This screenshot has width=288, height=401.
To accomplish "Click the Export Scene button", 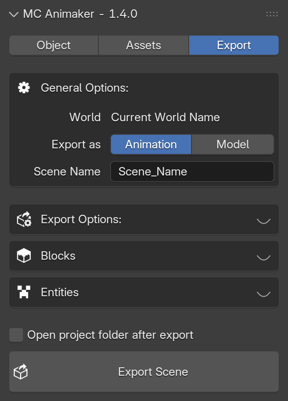I will tap(144, 372).
